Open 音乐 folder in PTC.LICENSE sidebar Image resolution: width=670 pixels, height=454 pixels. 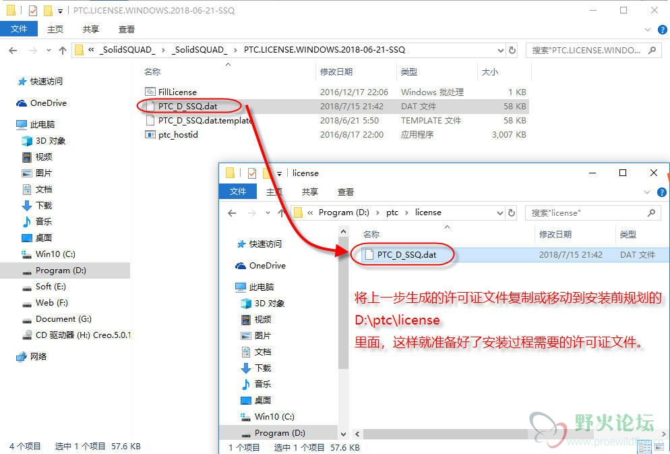[x=38, y=221]
